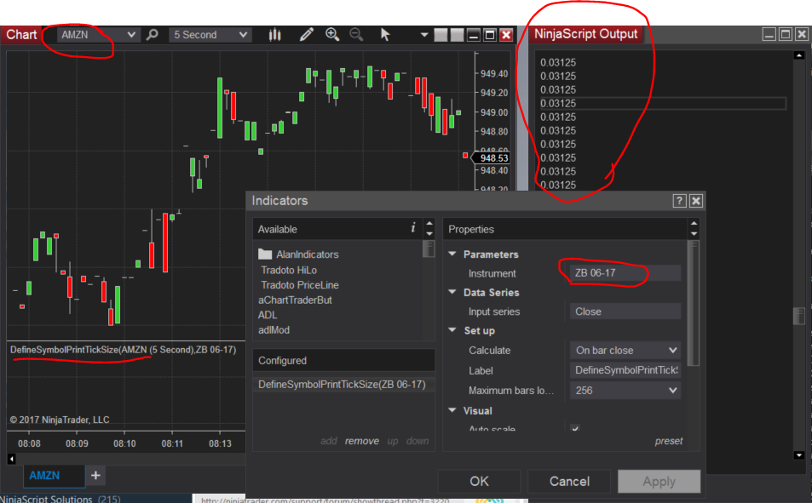Open the AlanIndicators folder
This screenshot has height=503, width=812.
298,254
